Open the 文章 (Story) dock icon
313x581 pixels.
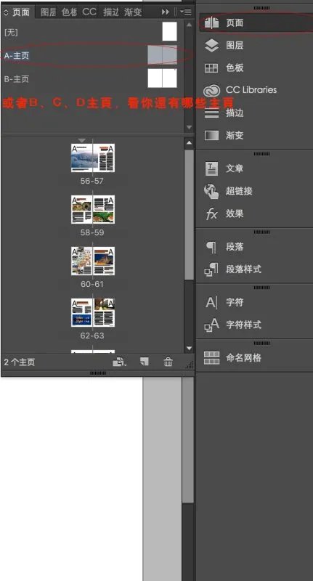coord(211,168)
